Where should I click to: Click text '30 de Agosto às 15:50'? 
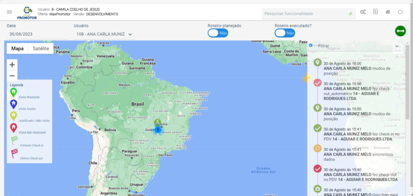pyautogui.click(x=343, y=109)
